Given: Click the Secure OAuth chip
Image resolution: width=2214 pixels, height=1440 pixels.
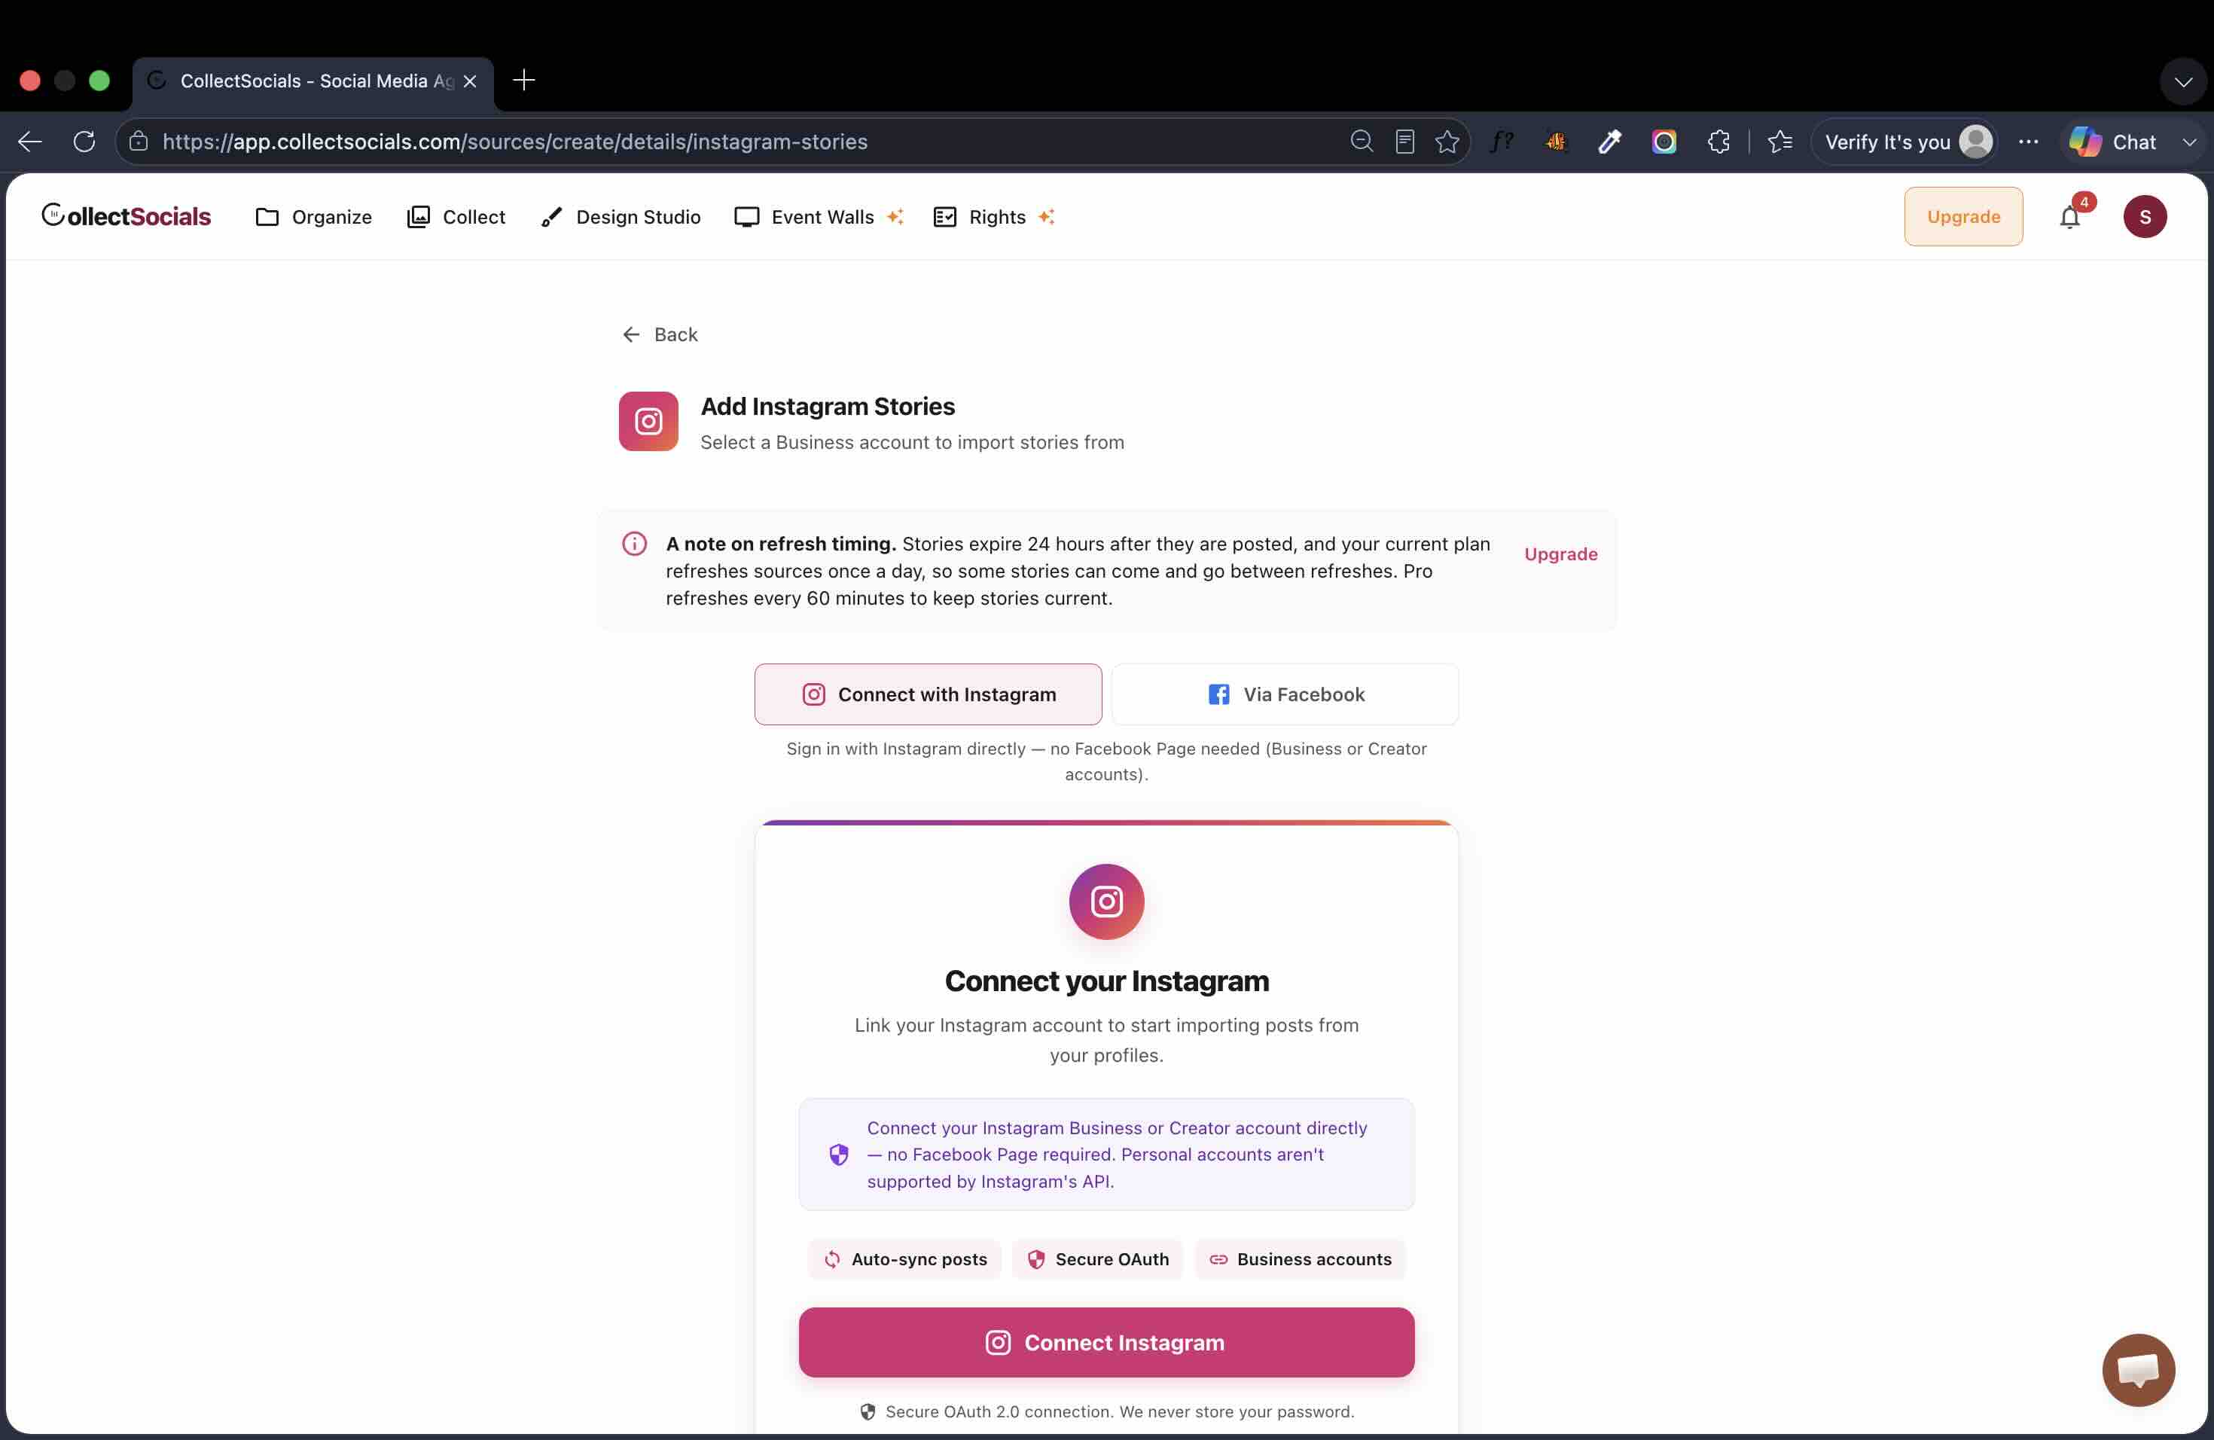Looking at the screenshot, I should [x=1098, y=1258].
